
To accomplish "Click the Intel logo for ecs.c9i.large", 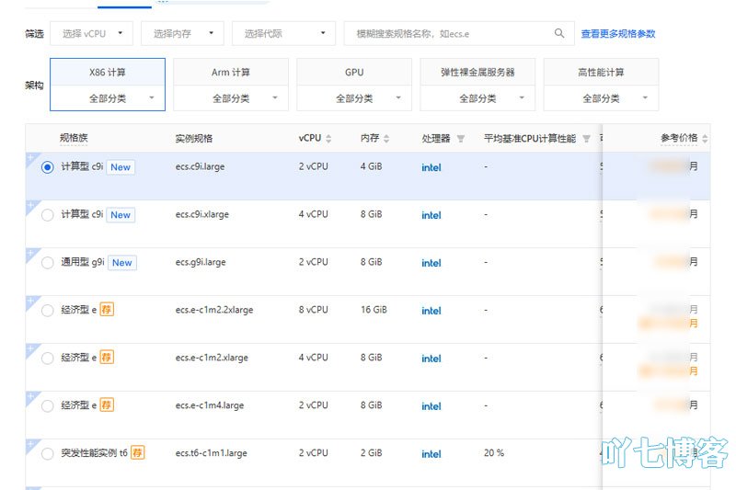I will (x=431, y=167).
